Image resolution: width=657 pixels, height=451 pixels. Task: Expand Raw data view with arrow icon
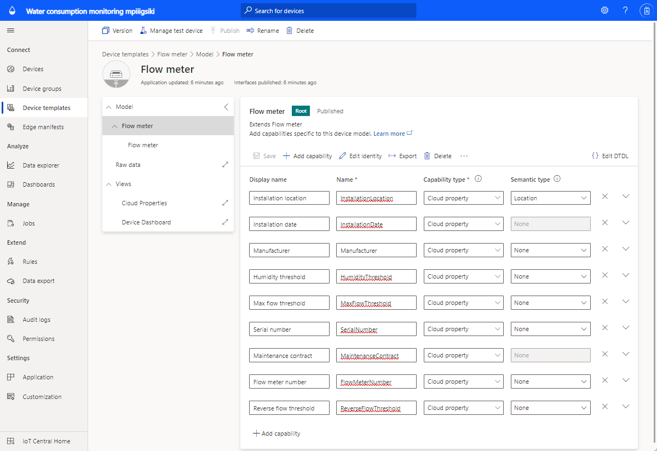point(225,165)
